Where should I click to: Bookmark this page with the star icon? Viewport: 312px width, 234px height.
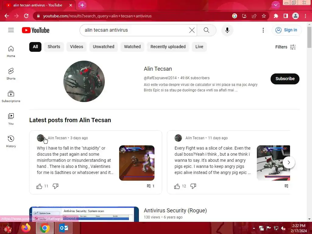coord(264,16)
